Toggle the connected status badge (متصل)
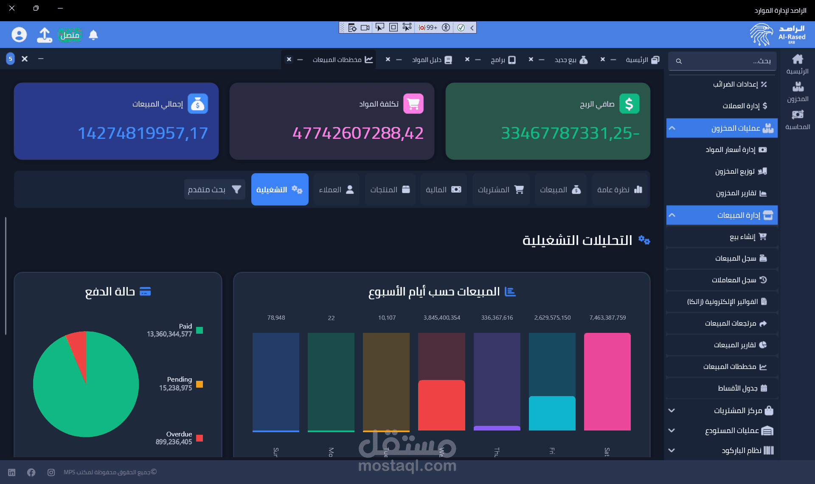This screenshot has width=815, height=484. pyautogui.click(x=70, y=35)
